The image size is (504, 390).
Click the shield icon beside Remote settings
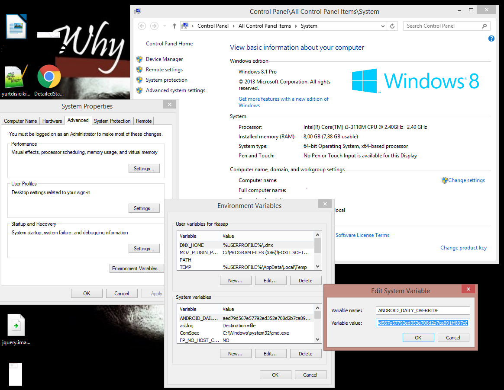coord(139,70)
